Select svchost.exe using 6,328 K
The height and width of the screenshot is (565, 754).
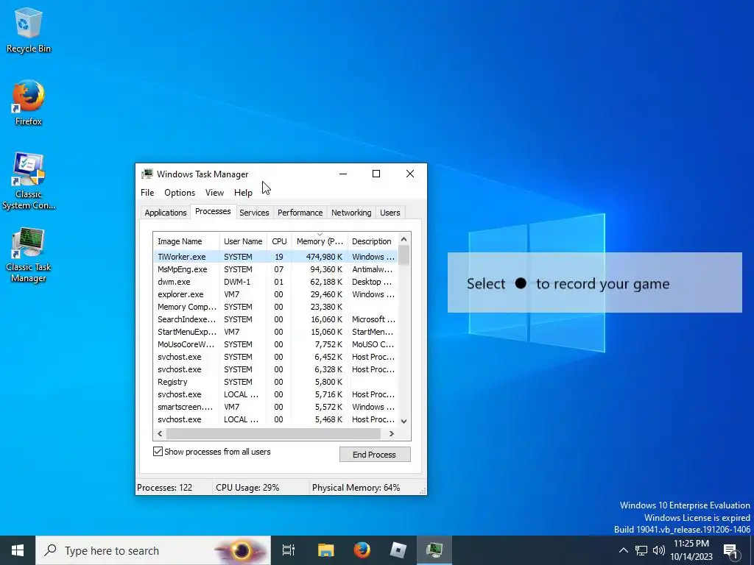click(276, 369)
